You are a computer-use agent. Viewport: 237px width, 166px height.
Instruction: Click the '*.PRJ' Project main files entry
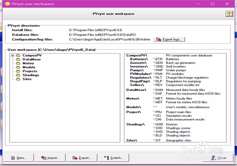(x=158, y=112)
